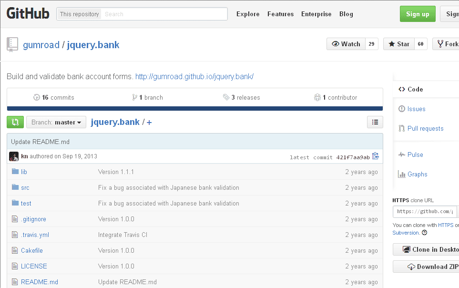
Task: Click the contributor people icon
Action: click(x=317, y=97)
